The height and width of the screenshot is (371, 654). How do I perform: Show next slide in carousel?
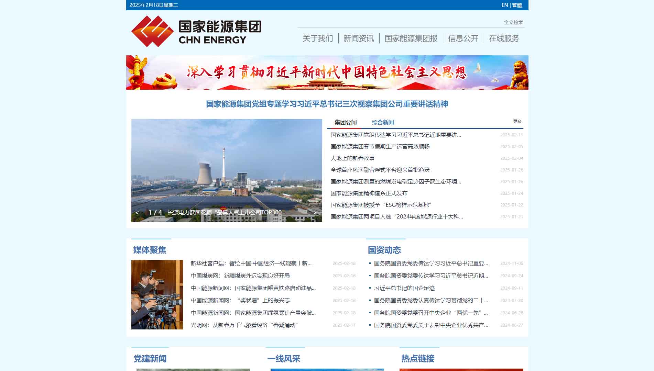pyautogui.click(x=314, y=213)
